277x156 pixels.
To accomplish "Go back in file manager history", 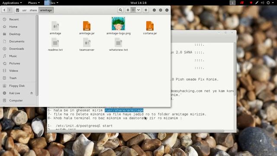I will [x=4, y=10].
